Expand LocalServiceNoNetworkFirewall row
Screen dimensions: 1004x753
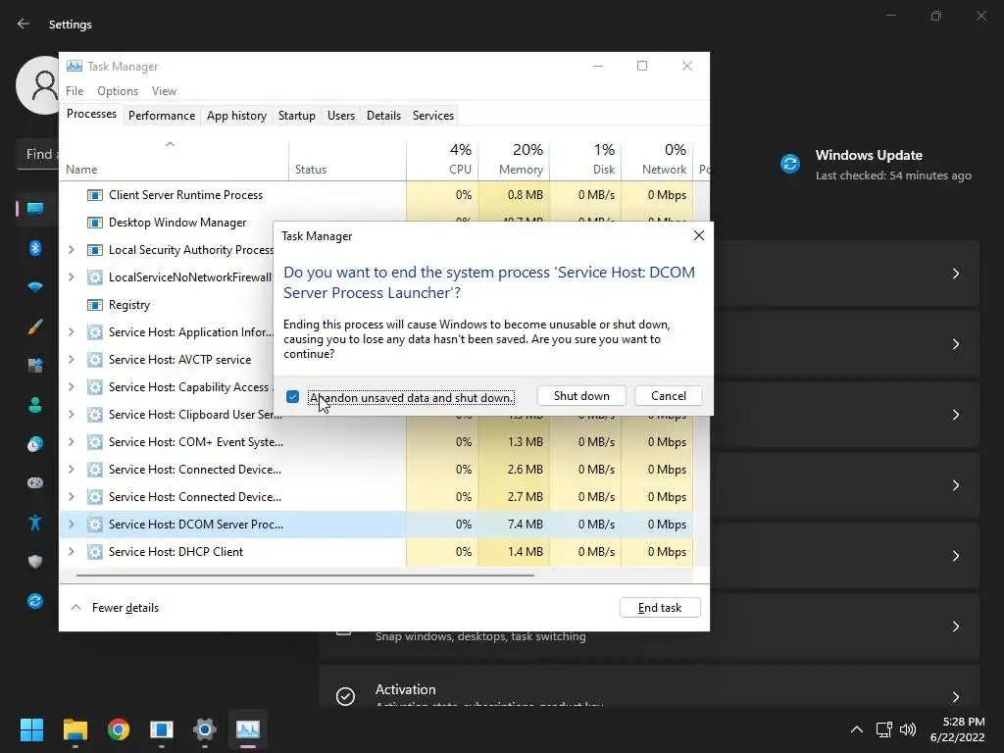71,277
